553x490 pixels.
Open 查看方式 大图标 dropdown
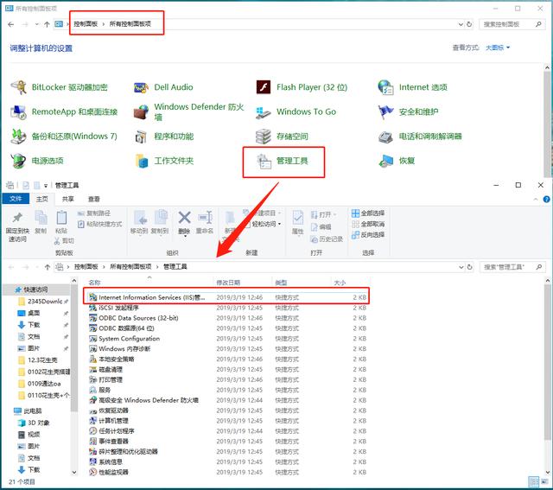498,48
